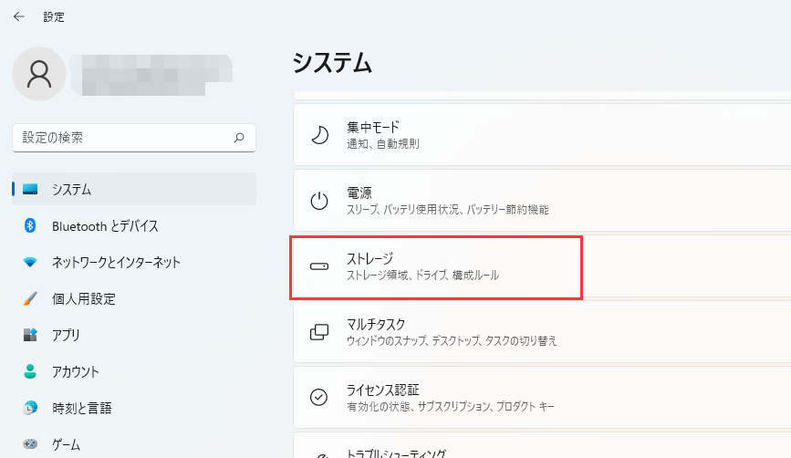The image size is (791, 458).
Task: Select システム in the sidebar
Action: 134,189
